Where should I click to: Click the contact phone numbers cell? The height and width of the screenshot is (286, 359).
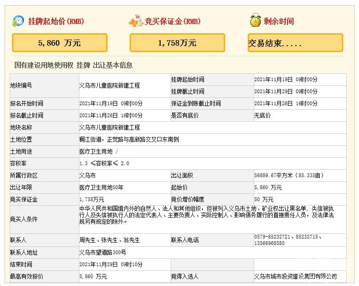[x=288, y=240]
